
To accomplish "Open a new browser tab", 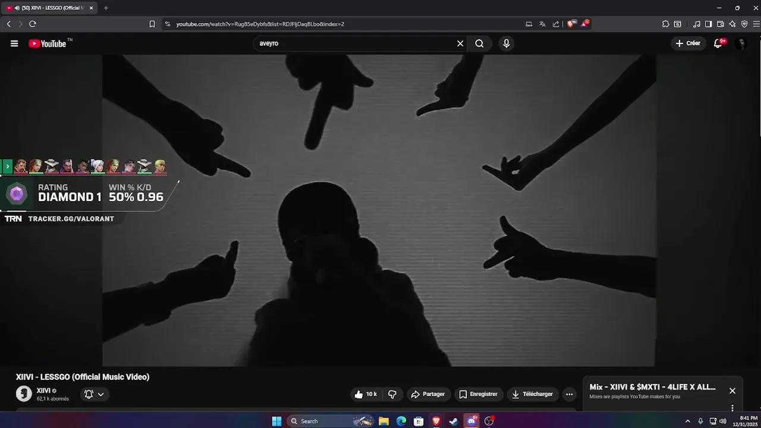I will tap(106, 8).
